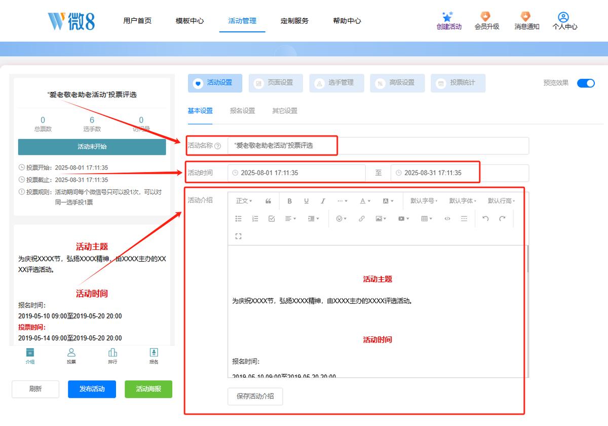Open the 选手管理 section

pos(337,83)
